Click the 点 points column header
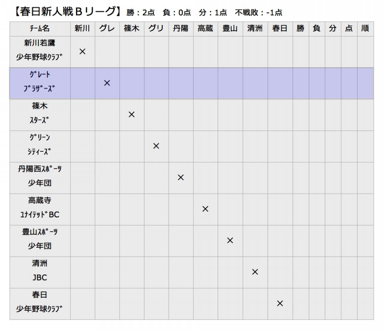The height and width of the screenshot is (331, 384). [x=349, y=28]
